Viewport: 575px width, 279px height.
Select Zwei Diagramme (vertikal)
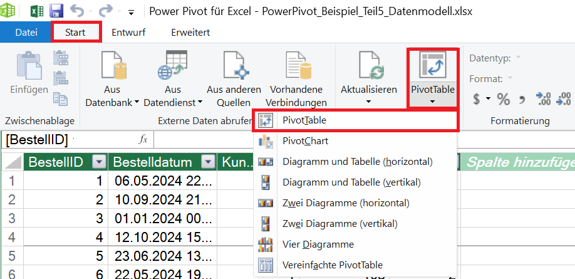tap(355, 223)
